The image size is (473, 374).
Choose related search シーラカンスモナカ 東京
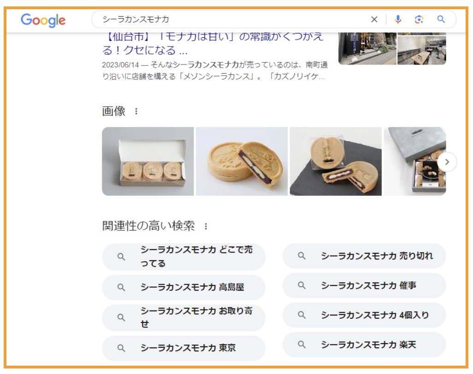(183, 348)
